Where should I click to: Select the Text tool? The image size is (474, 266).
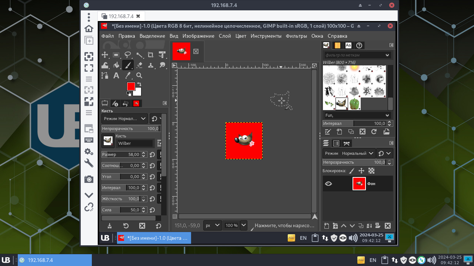[116, 75]
